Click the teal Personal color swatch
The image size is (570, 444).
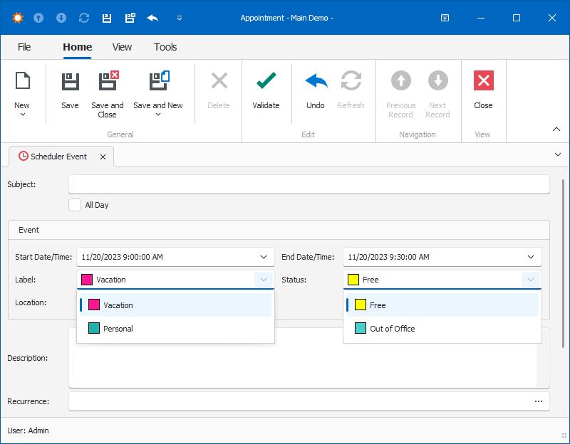(x=94, y=328)
